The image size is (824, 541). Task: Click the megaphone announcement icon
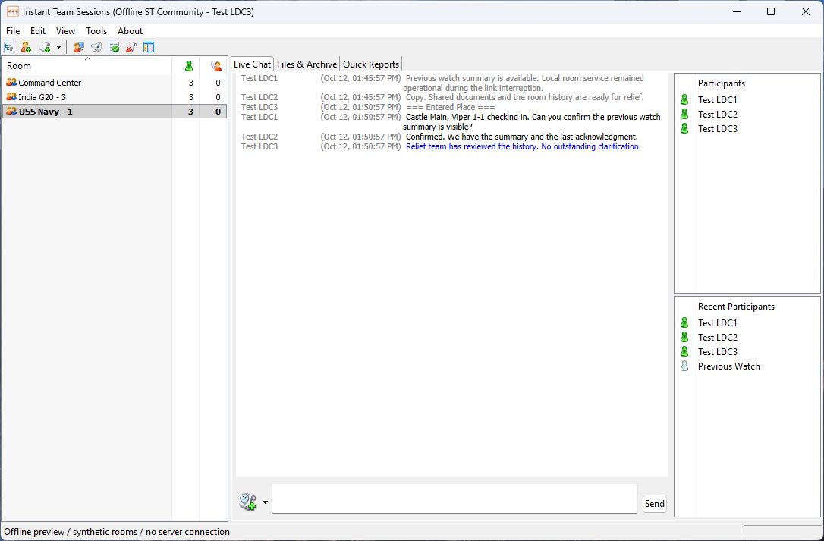[x=96, y=47]
